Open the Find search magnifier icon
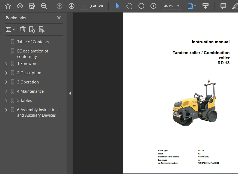Screen dimensions: 238x174 pyautogui.click(x=44, y=6)
